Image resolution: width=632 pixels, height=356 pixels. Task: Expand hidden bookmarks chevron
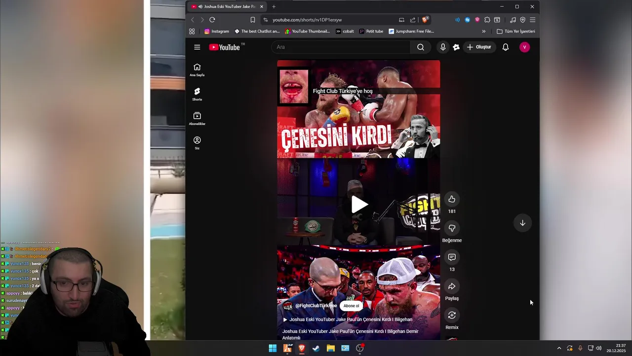point(483,31)
